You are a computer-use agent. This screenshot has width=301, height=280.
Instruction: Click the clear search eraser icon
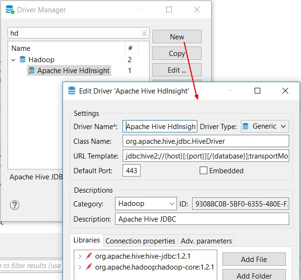tap(144, 33)
